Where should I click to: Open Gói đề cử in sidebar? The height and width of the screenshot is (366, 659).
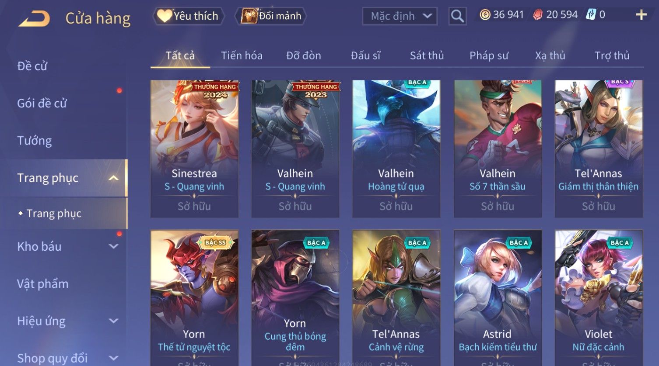coord(42,104)
